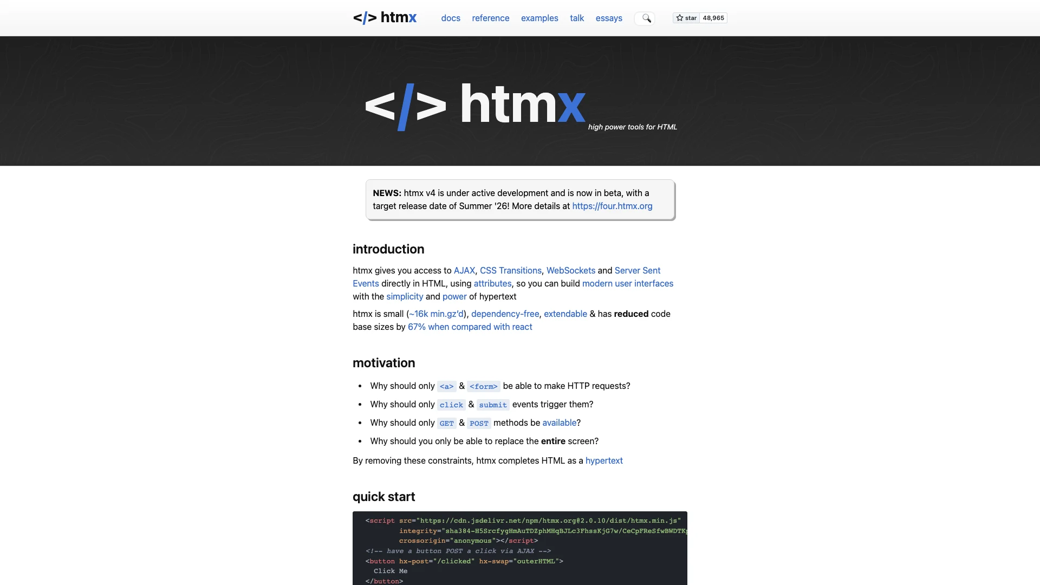Click the GitHub star button
Screen dimensions: 1040x585
(686, 18)
